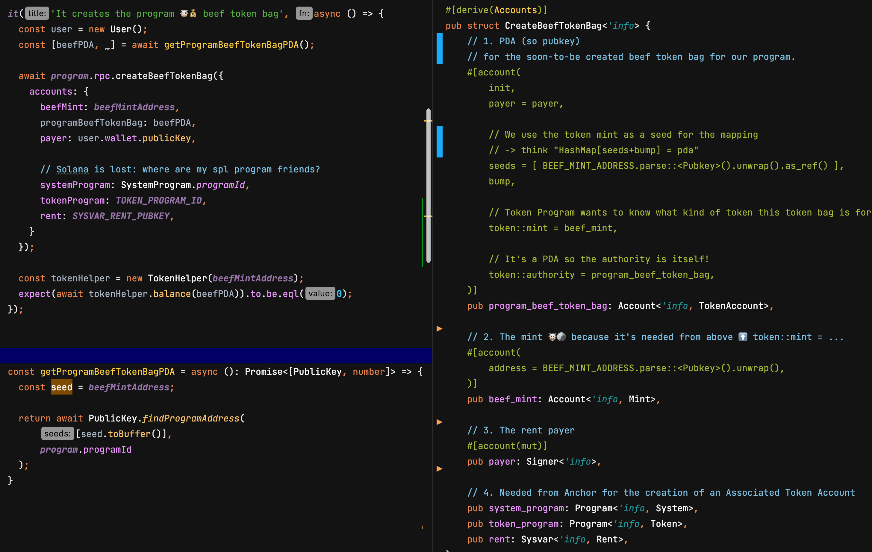Click the 'value:' inlay hint inside eql()

(x=320, y=294)
